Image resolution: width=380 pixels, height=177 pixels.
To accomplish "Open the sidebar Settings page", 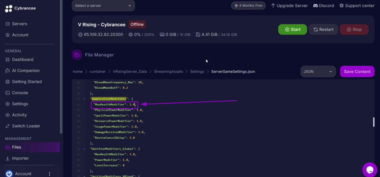I will [x=20, y=104].
